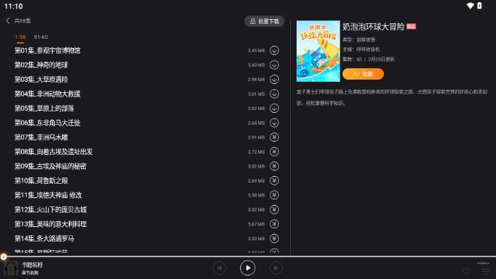
Task: Open the 奶泡泡环球大冒险 cover image
Action: pyautogui.click(x=318, y=51)
